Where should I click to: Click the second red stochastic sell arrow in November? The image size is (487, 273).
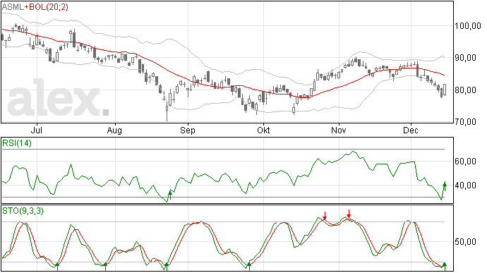click(349, 214)
